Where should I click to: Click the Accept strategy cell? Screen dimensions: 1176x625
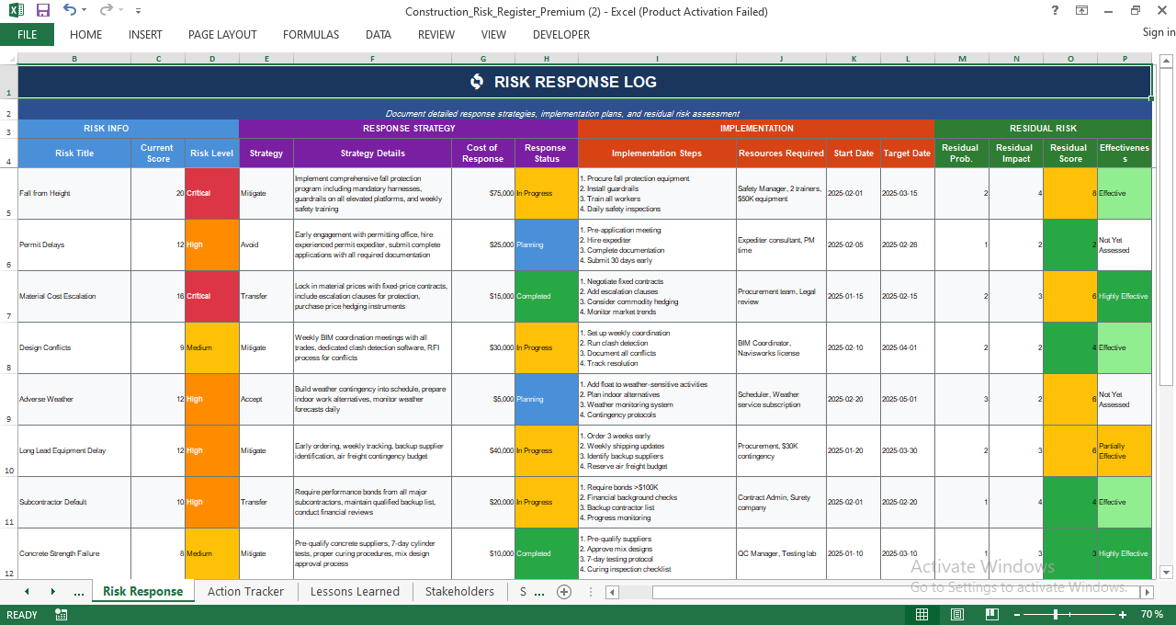click(x=266, y=399)
